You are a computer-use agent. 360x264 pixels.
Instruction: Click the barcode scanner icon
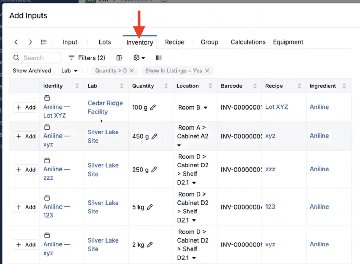pyautogui.click(x=159, y=58)
